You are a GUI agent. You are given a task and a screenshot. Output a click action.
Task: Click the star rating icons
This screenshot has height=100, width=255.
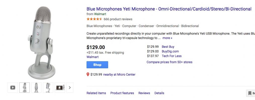[x=94, y=19]
